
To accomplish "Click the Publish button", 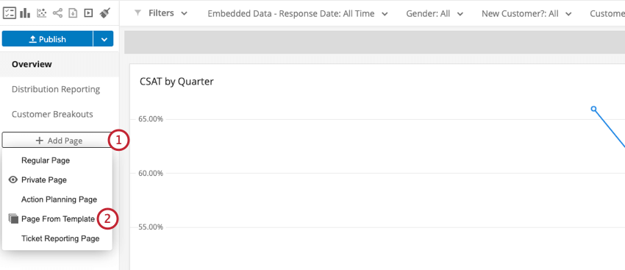I will [x=48, y=39].
